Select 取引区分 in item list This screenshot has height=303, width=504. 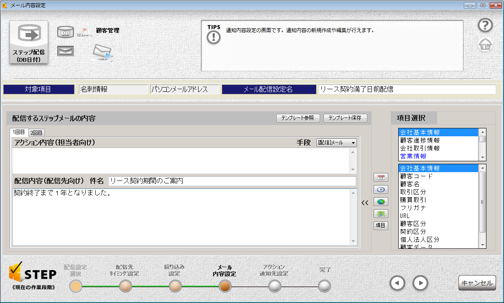click(x=438, y=192)
